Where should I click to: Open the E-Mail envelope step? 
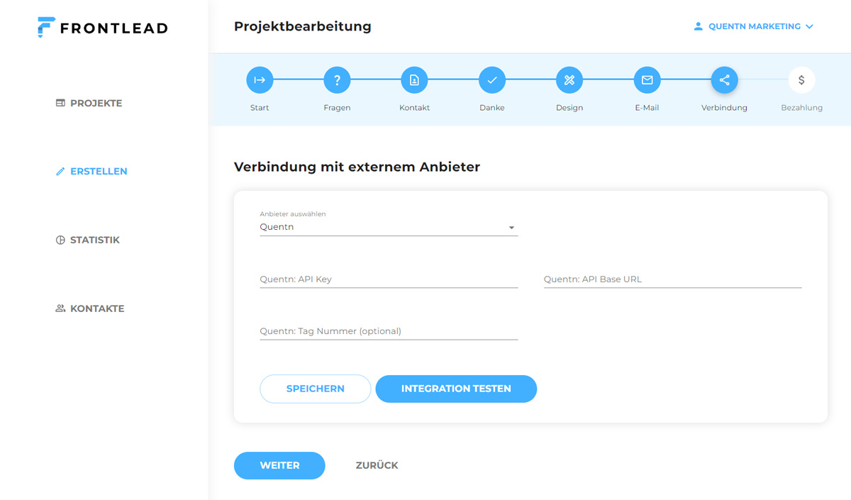[647, 80]
